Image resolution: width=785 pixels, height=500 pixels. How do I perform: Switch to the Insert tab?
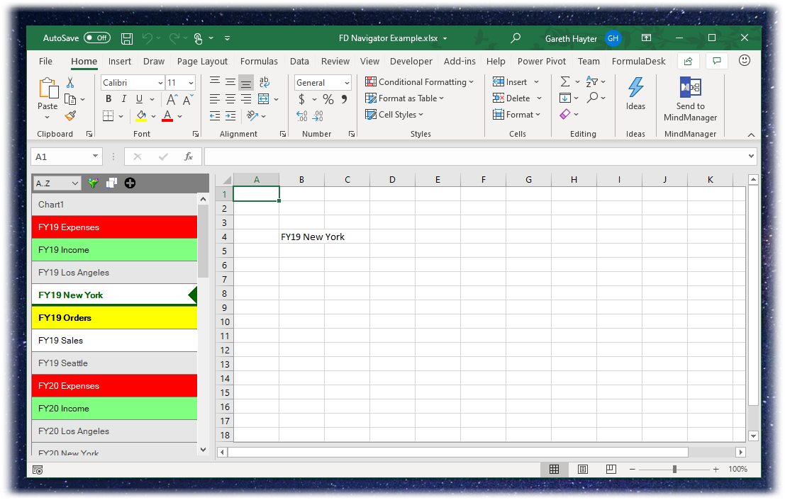tap(120, 61)
